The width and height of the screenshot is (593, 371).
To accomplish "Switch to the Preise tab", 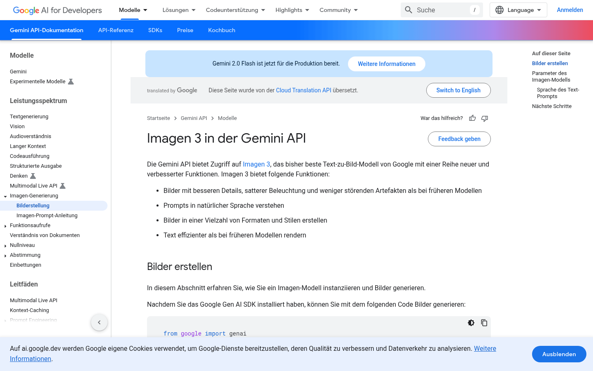I will tap(185, 30).
